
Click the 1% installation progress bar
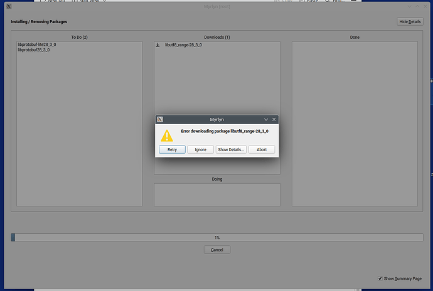(216, 238)
